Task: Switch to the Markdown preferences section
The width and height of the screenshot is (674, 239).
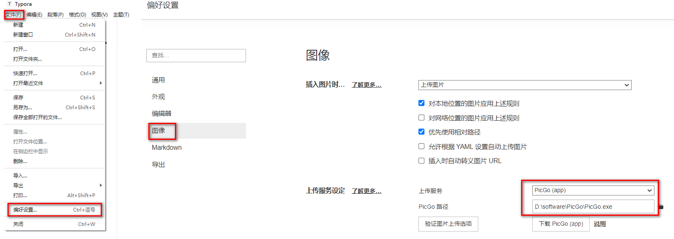Action: point(167,148)
